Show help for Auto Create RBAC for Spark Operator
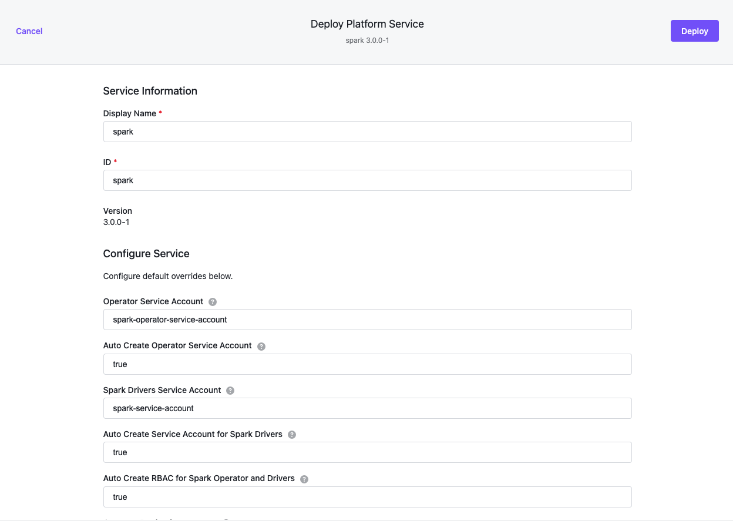This screenshot has width=733, height=521. click(x=304, y=479)
